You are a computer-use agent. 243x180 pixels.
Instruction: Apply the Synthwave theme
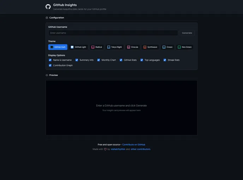click(x=150, y=47)
